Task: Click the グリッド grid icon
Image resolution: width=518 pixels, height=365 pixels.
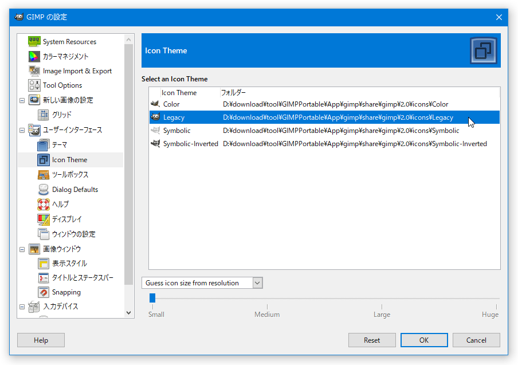Action: click(x=44, y=115)
